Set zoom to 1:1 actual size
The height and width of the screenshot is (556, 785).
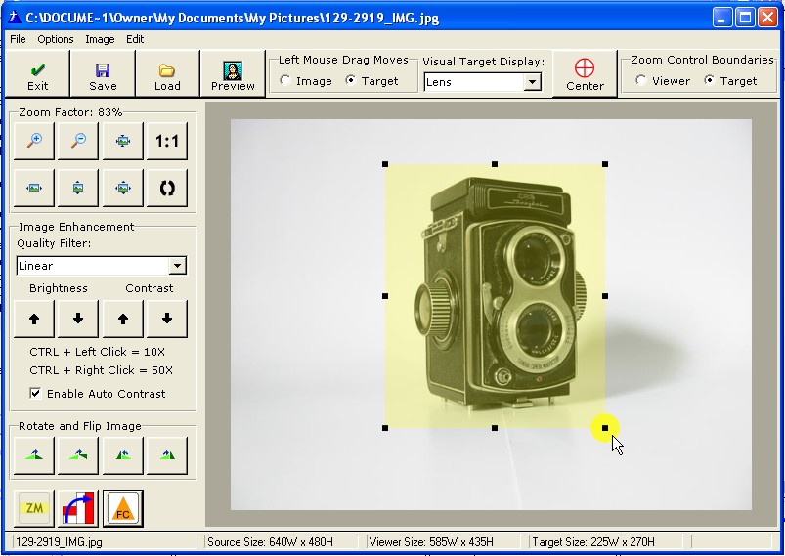pyautogui.click(x=167, y=141)
